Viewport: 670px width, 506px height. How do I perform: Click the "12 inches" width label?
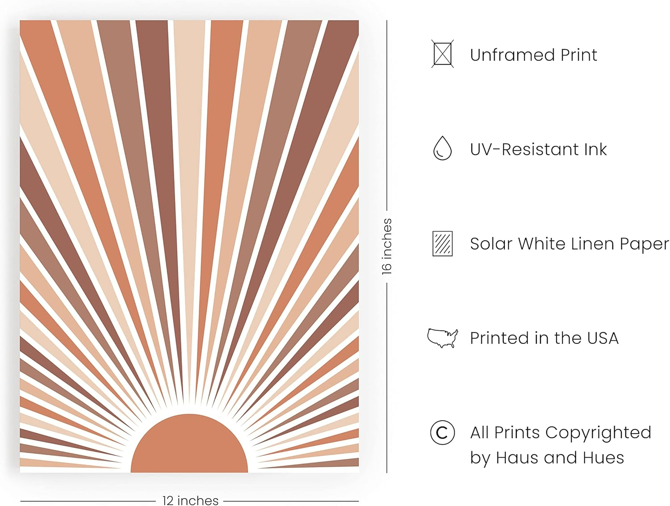[190, 501]
